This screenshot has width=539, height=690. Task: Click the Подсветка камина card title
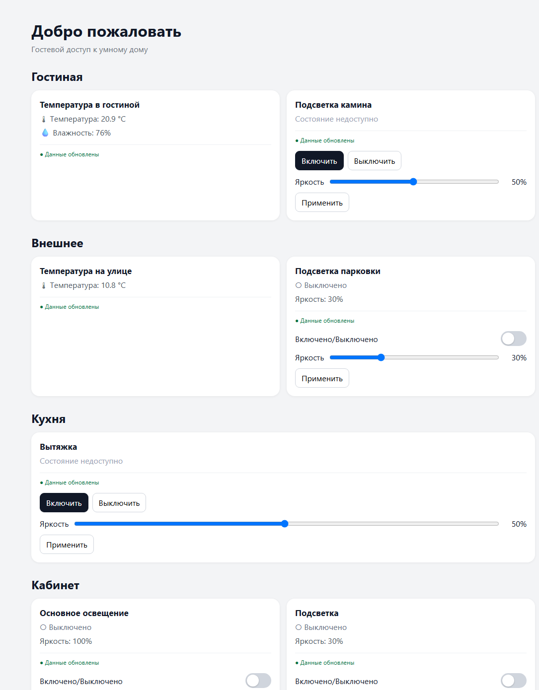click(333, 105)
